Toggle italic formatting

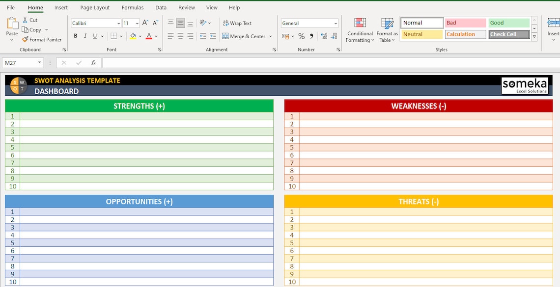tap(84, 36)
